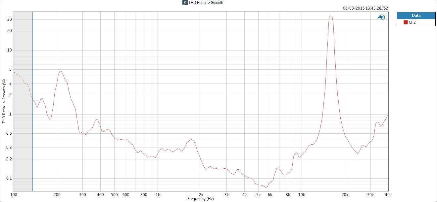Click the gray shaded region left of cursor
This screenshot has width=437, height=202.
[22, 101]
